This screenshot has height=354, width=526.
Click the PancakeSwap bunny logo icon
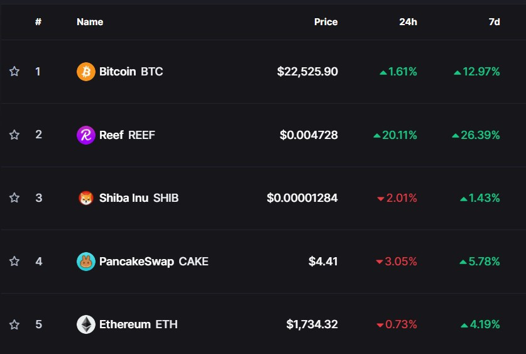(85, 262)
